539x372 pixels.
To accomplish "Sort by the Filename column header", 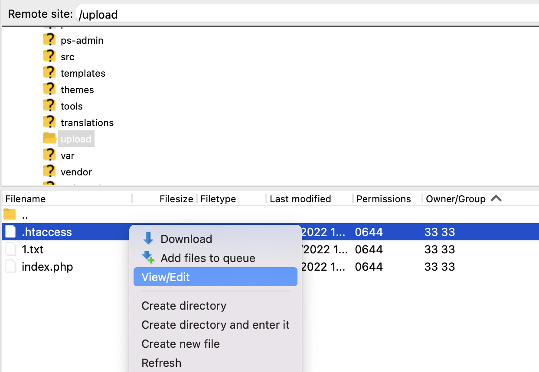I will (x=67, y=199).
